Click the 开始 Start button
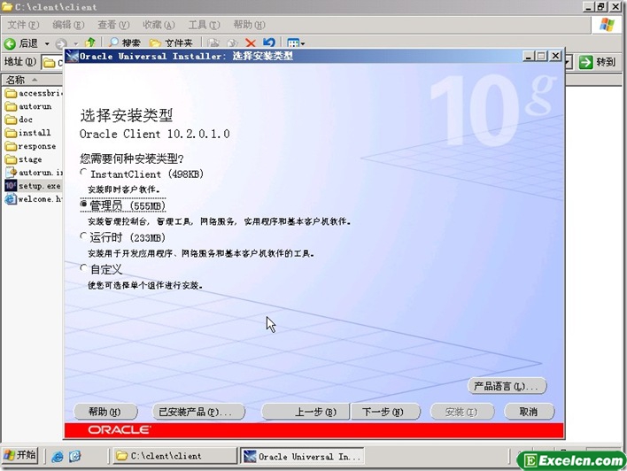 tap(19, 455)
